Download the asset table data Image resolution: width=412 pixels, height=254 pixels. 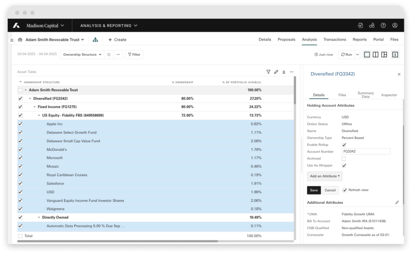(x=284, y=72)
